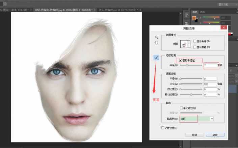Viewport: 238px width, 148px height.
Task: Select the Zoom tool in Refine Edge dialog
Action: click(156, 37)
